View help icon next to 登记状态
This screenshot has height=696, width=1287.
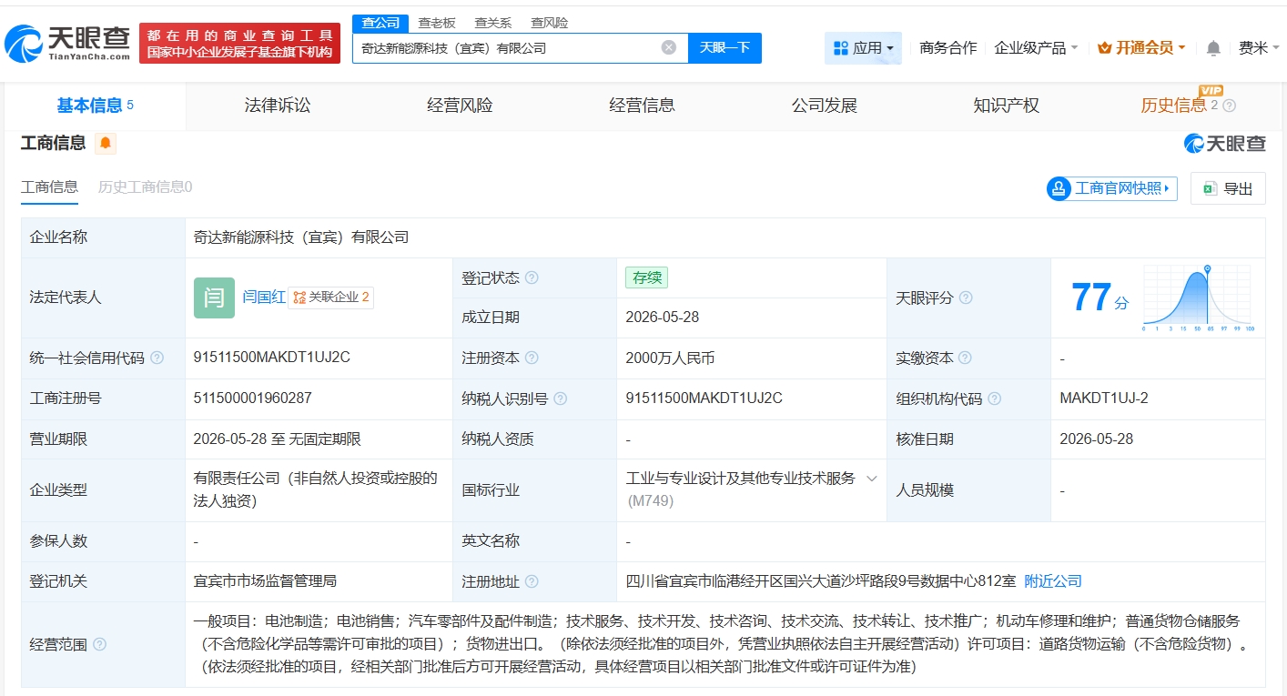[532, 277]
